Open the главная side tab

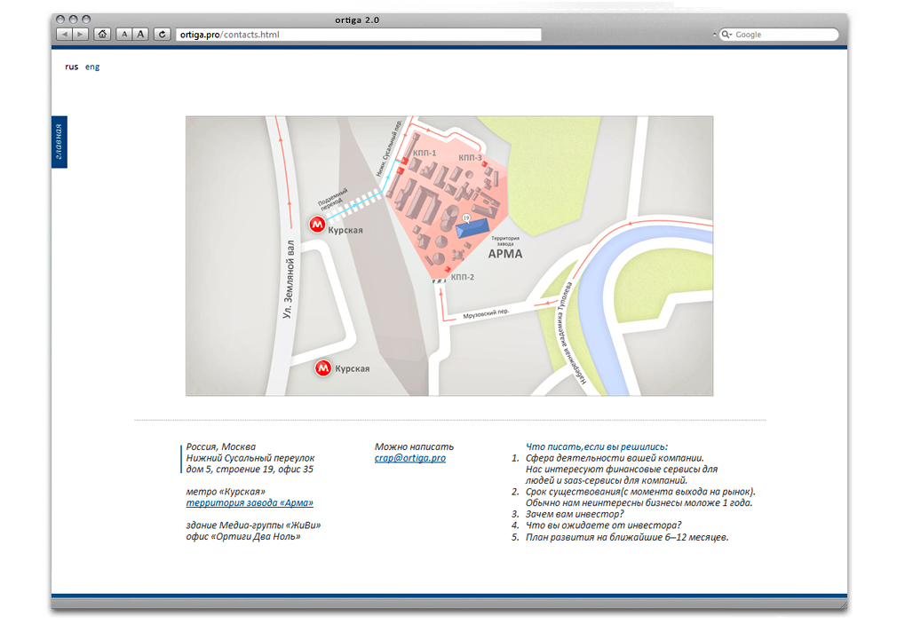tap(60, 141)
